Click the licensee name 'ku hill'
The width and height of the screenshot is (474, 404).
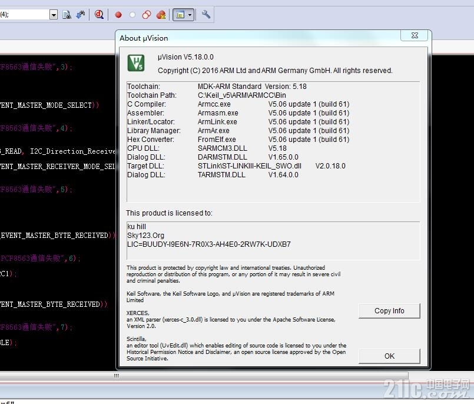pyautogui.click(x=137, y=227)
